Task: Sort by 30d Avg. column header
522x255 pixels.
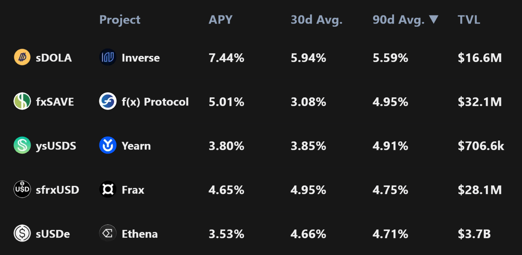Action: [316, 20]
